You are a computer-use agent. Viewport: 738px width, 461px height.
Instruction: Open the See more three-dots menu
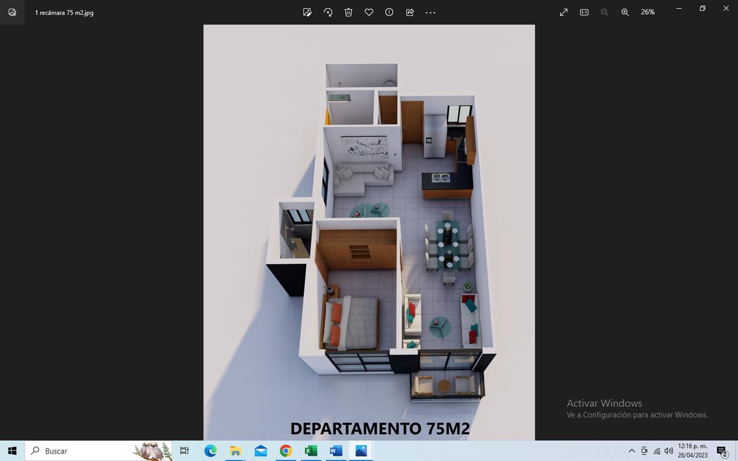430,12
